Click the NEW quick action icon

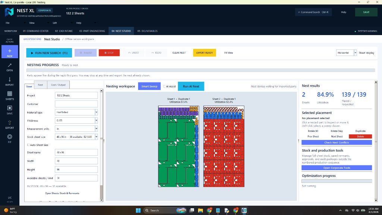pos(9,52)
